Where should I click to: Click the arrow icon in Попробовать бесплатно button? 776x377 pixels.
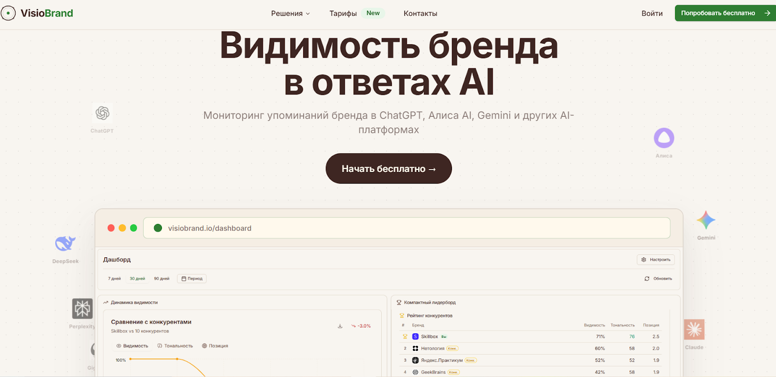point(767,13)
